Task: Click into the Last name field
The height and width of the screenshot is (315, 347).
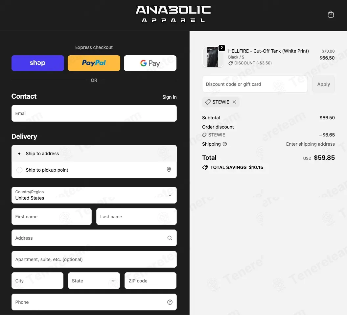Action: (x=136, y=217)
